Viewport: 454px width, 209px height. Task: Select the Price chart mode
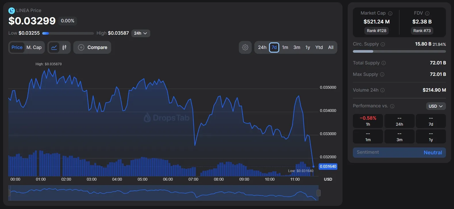pos(17,48)
